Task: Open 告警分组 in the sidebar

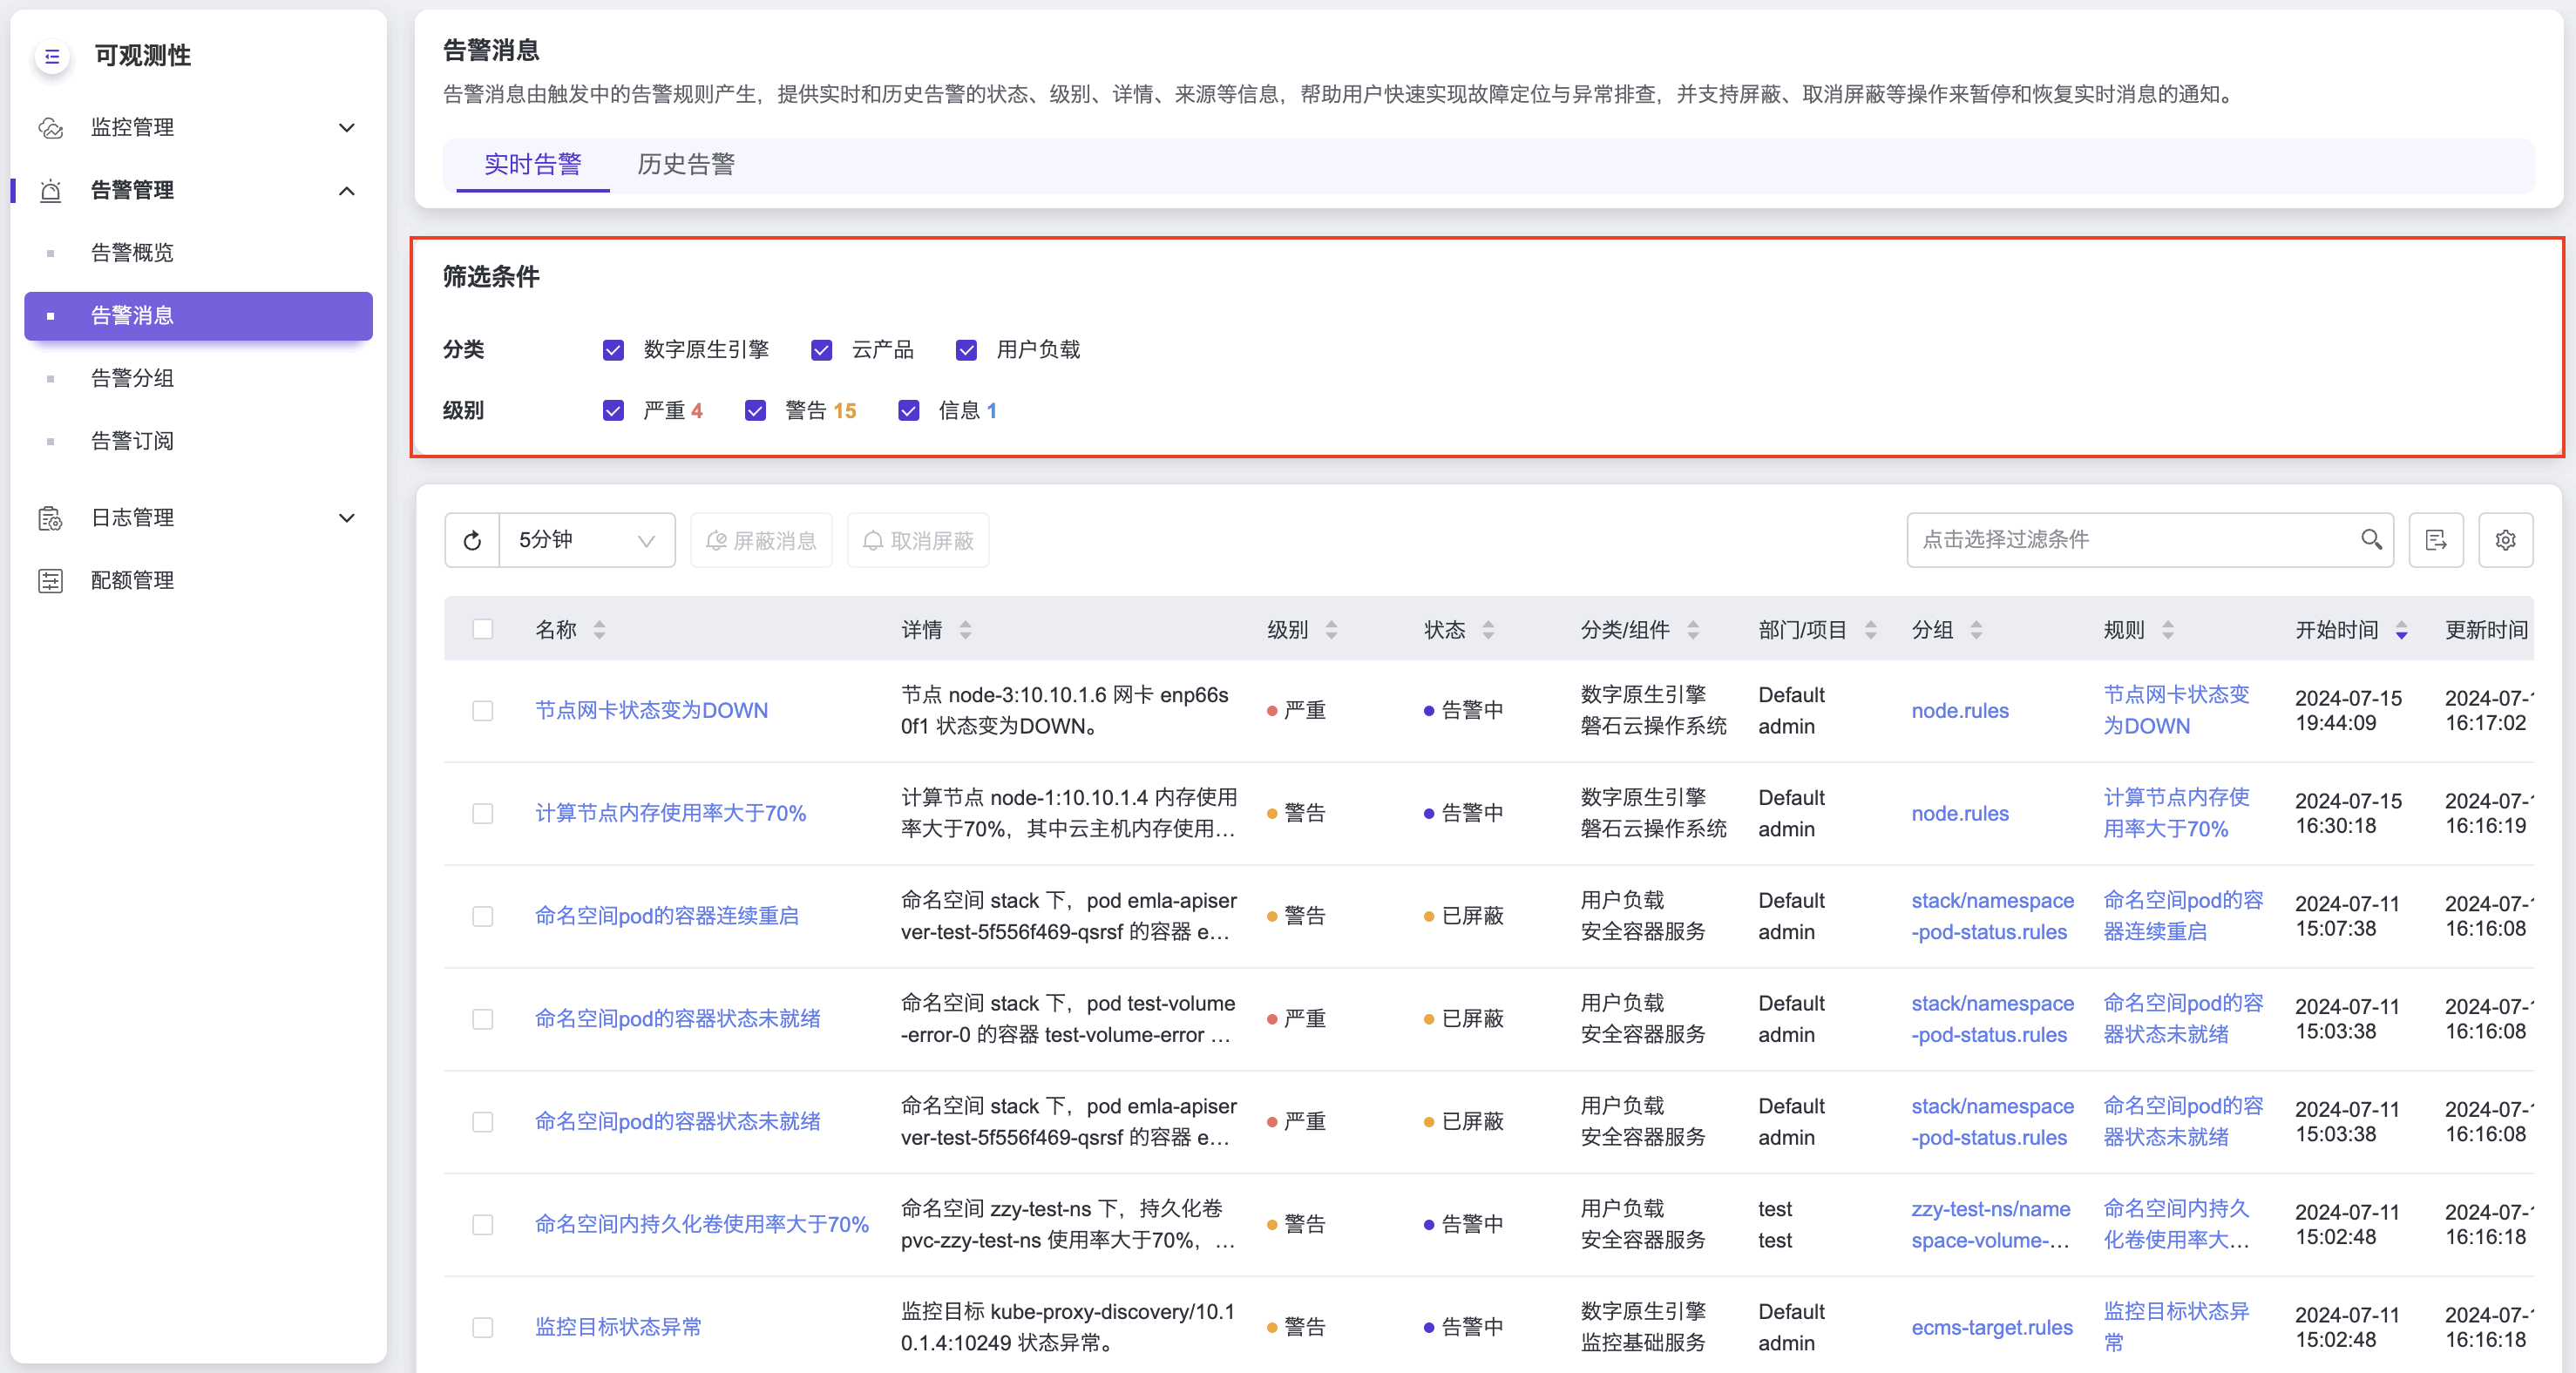Action: 132,378
